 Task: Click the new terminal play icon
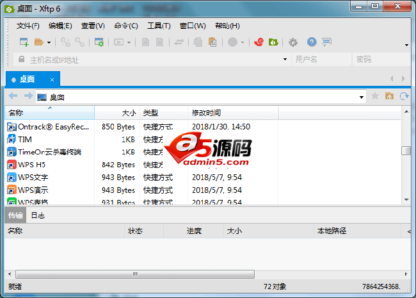[118, 42]
